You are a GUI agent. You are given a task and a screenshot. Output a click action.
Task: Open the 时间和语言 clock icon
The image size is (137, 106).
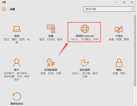51,62
